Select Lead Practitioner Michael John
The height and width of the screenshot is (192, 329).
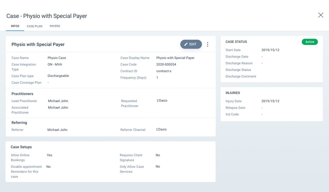coord(58,101)
